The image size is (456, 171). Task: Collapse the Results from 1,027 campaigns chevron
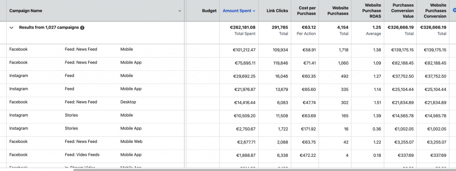(x=12, y=28)
